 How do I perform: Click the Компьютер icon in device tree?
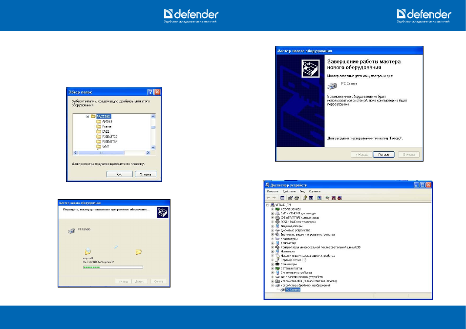tap(277, 243)
